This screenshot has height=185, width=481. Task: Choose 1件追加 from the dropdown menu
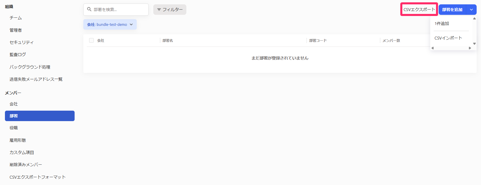[442, 24]
